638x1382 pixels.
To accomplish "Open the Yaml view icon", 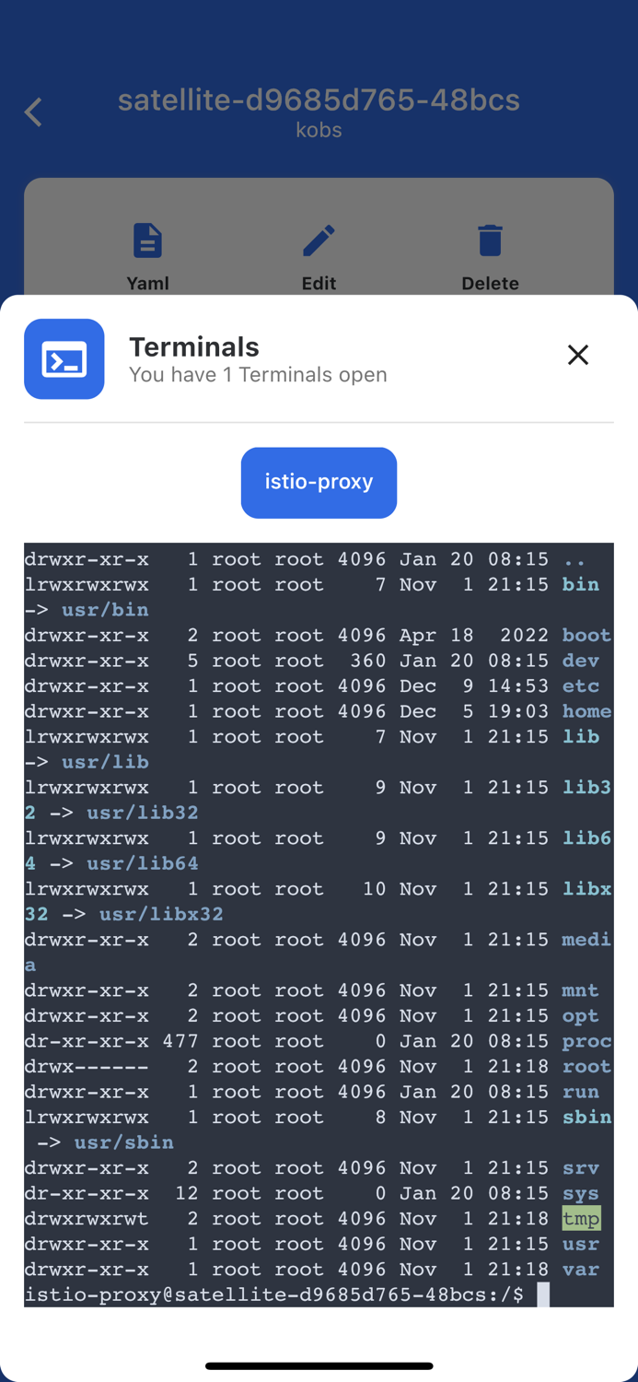I will click(x=147, y=240).
